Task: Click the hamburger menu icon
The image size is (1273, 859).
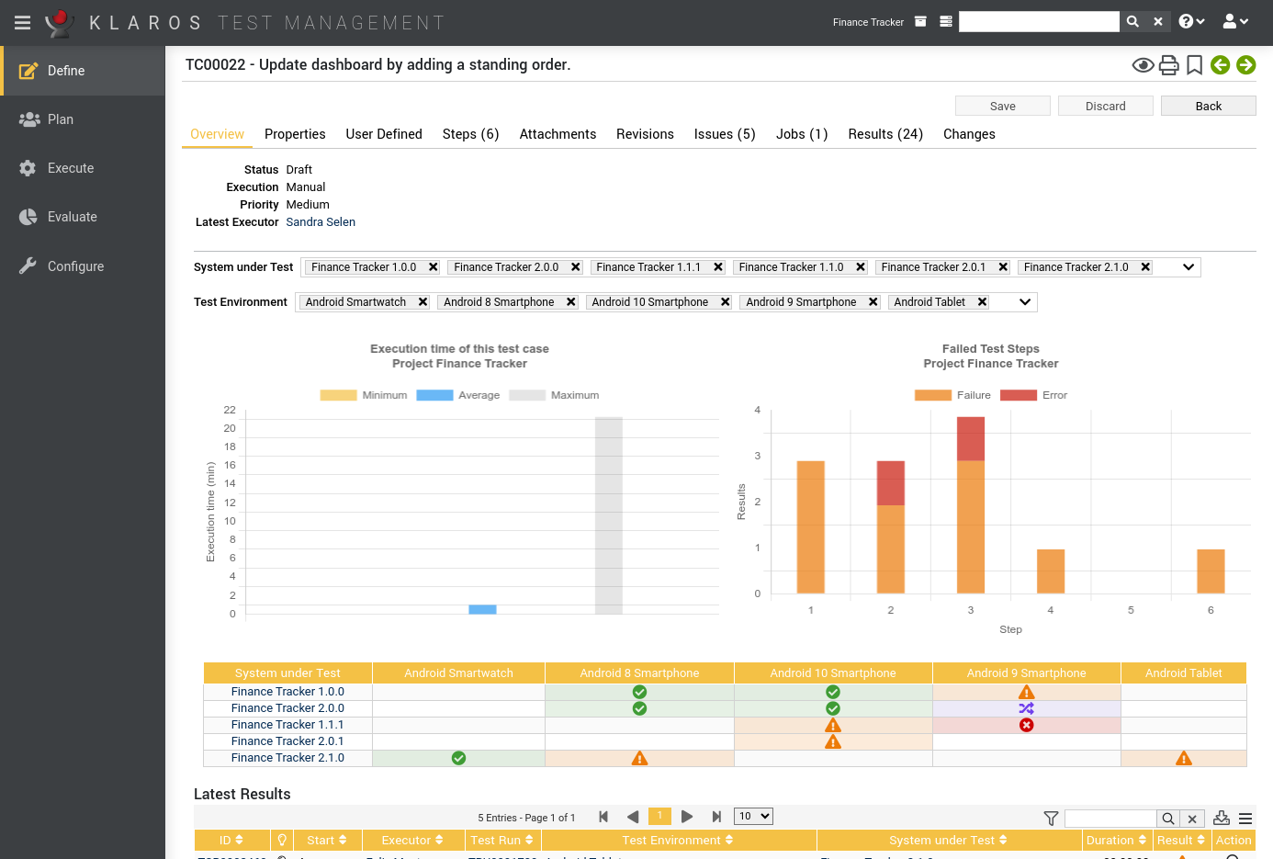Action: pyautogui.click(x=23, y=22)
